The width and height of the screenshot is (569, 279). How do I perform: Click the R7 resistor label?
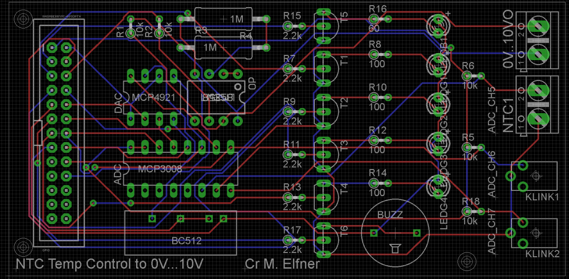(289, 58)
